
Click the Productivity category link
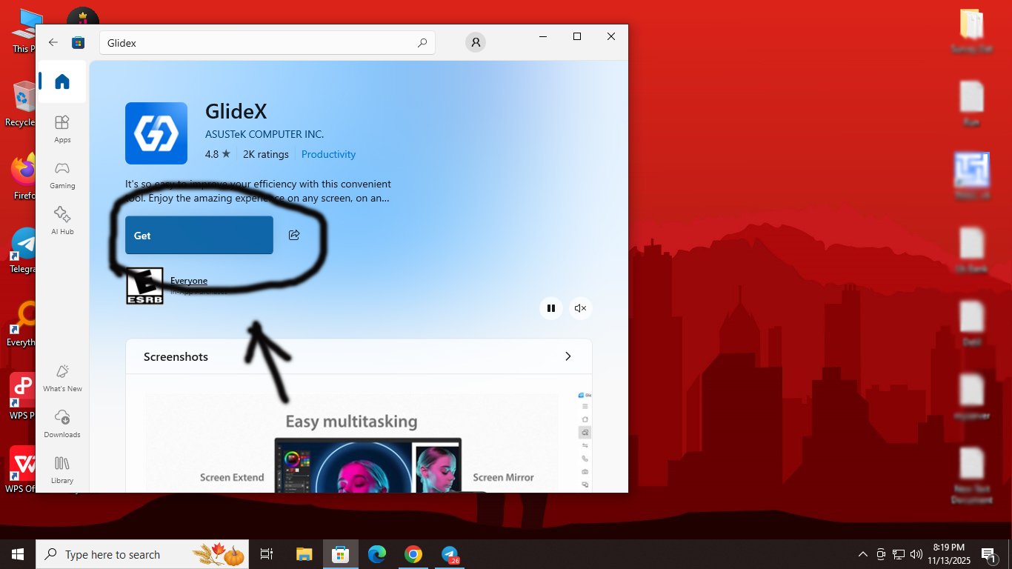(x=328, y=154)
